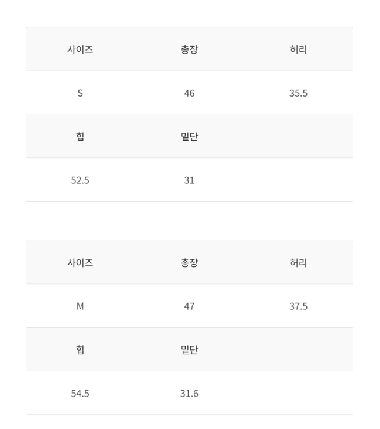Select the 총장 header in second table
The image size is (380, 429).
(x=189, y=263)
